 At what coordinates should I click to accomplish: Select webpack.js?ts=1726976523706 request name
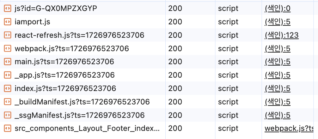point(72,49)
